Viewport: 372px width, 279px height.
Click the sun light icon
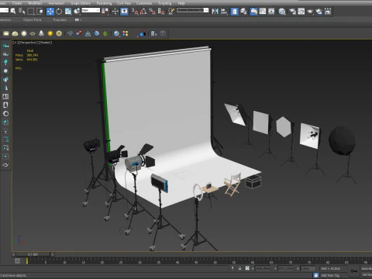50,33
